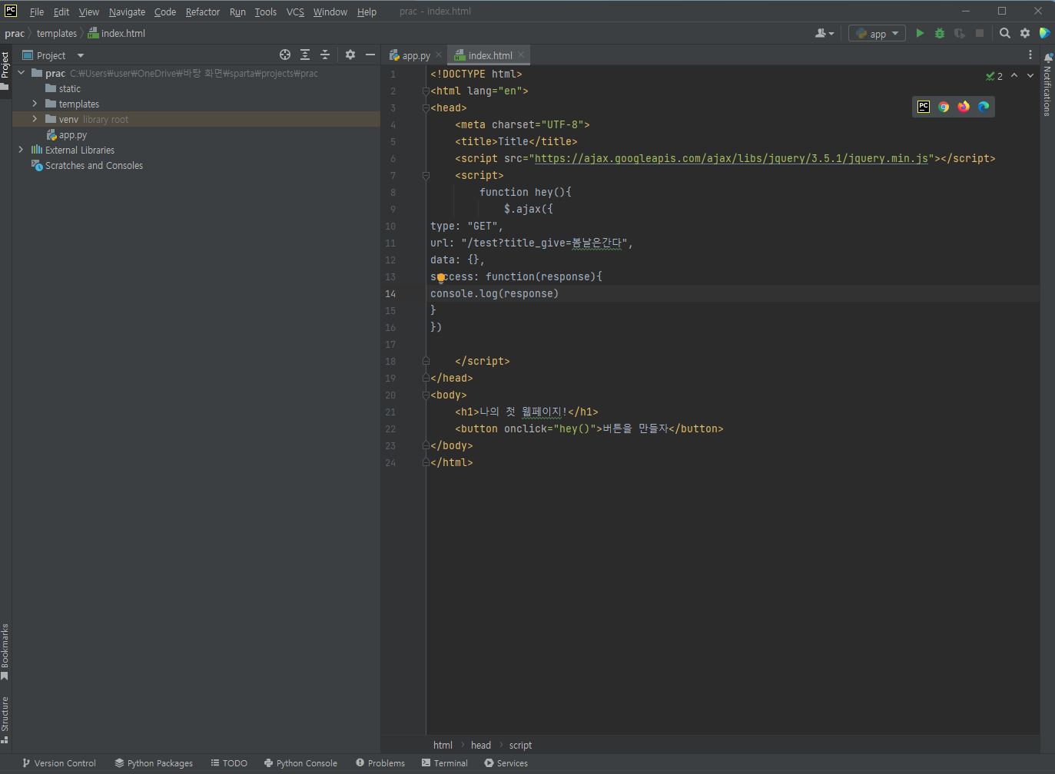Open editor tabs more options menu
Viewport: 1055px width, 774px height.
pos(1030,55)
